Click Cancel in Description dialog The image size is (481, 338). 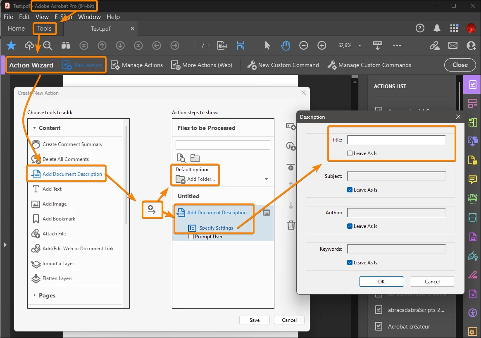point(432,281)
